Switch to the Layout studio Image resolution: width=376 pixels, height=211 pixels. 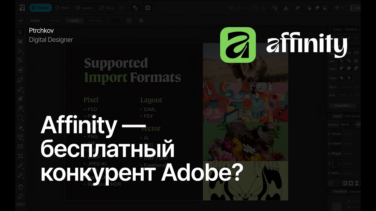tap(84, 8)
